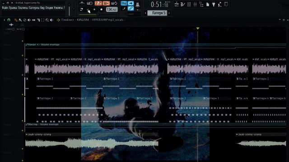Switch pattern/song mode button
The width and height of the screenshot is (289, 162).
(x=81, y=9)
